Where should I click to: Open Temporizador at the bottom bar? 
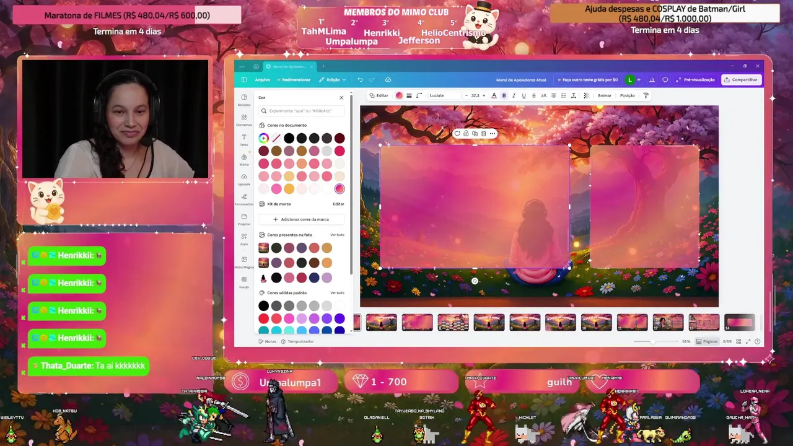tap(297, 341)
